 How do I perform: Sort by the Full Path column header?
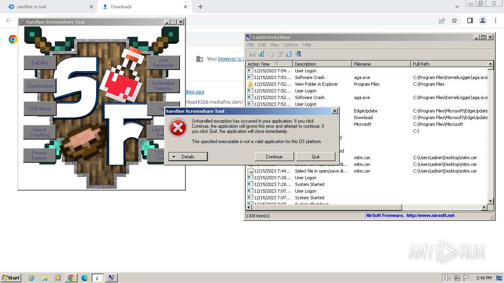click(x=449, y=64)
